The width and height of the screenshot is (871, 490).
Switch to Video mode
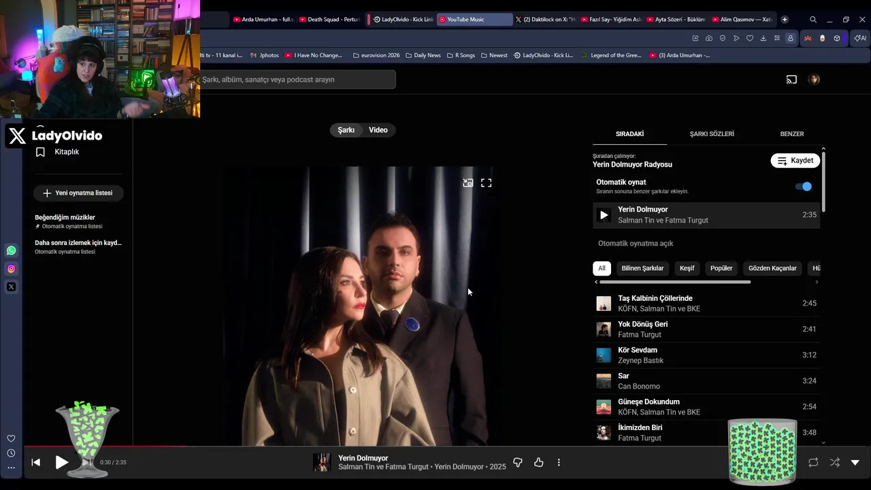tap(378, 130)
